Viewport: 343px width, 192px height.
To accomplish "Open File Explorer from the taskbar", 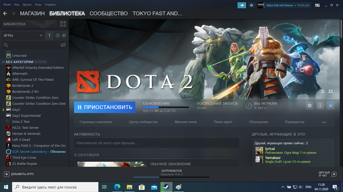I will pos(129,187).
